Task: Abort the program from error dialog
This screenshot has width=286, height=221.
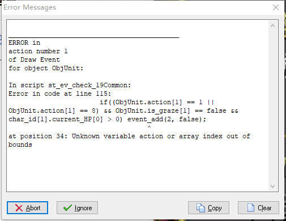Action: 27,208
